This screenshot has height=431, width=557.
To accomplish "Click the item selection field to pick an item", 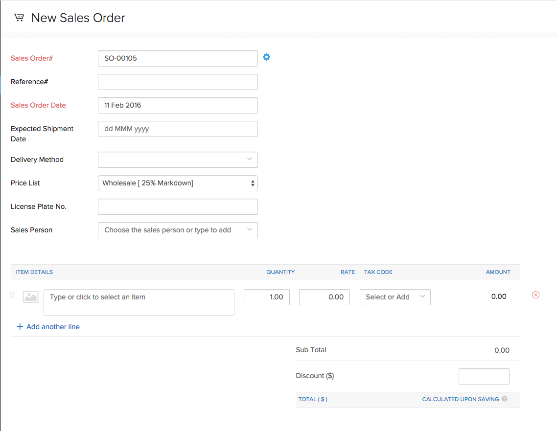I will pyautogui.click(x=139, y=302).
